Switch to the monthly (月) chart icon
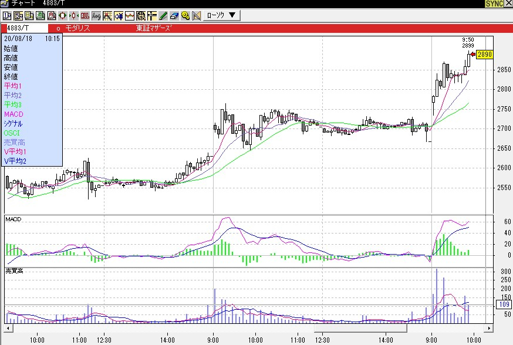The width and height of the screenshot is (513, 345). pos(50,15)
